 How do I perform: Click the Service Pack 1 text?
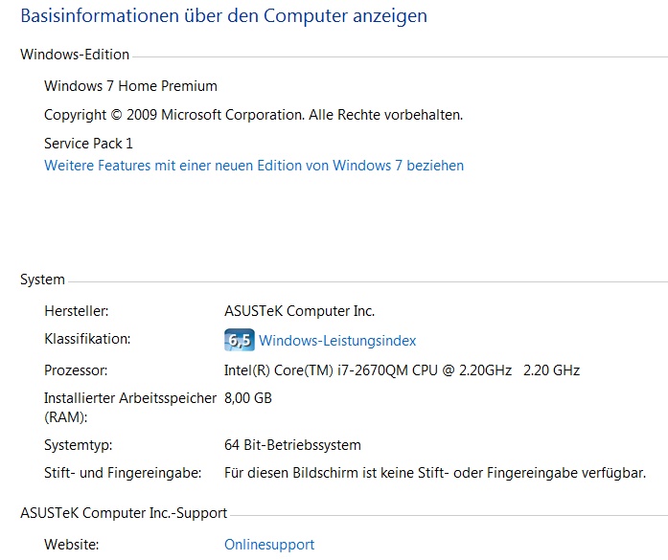(88, 144)
